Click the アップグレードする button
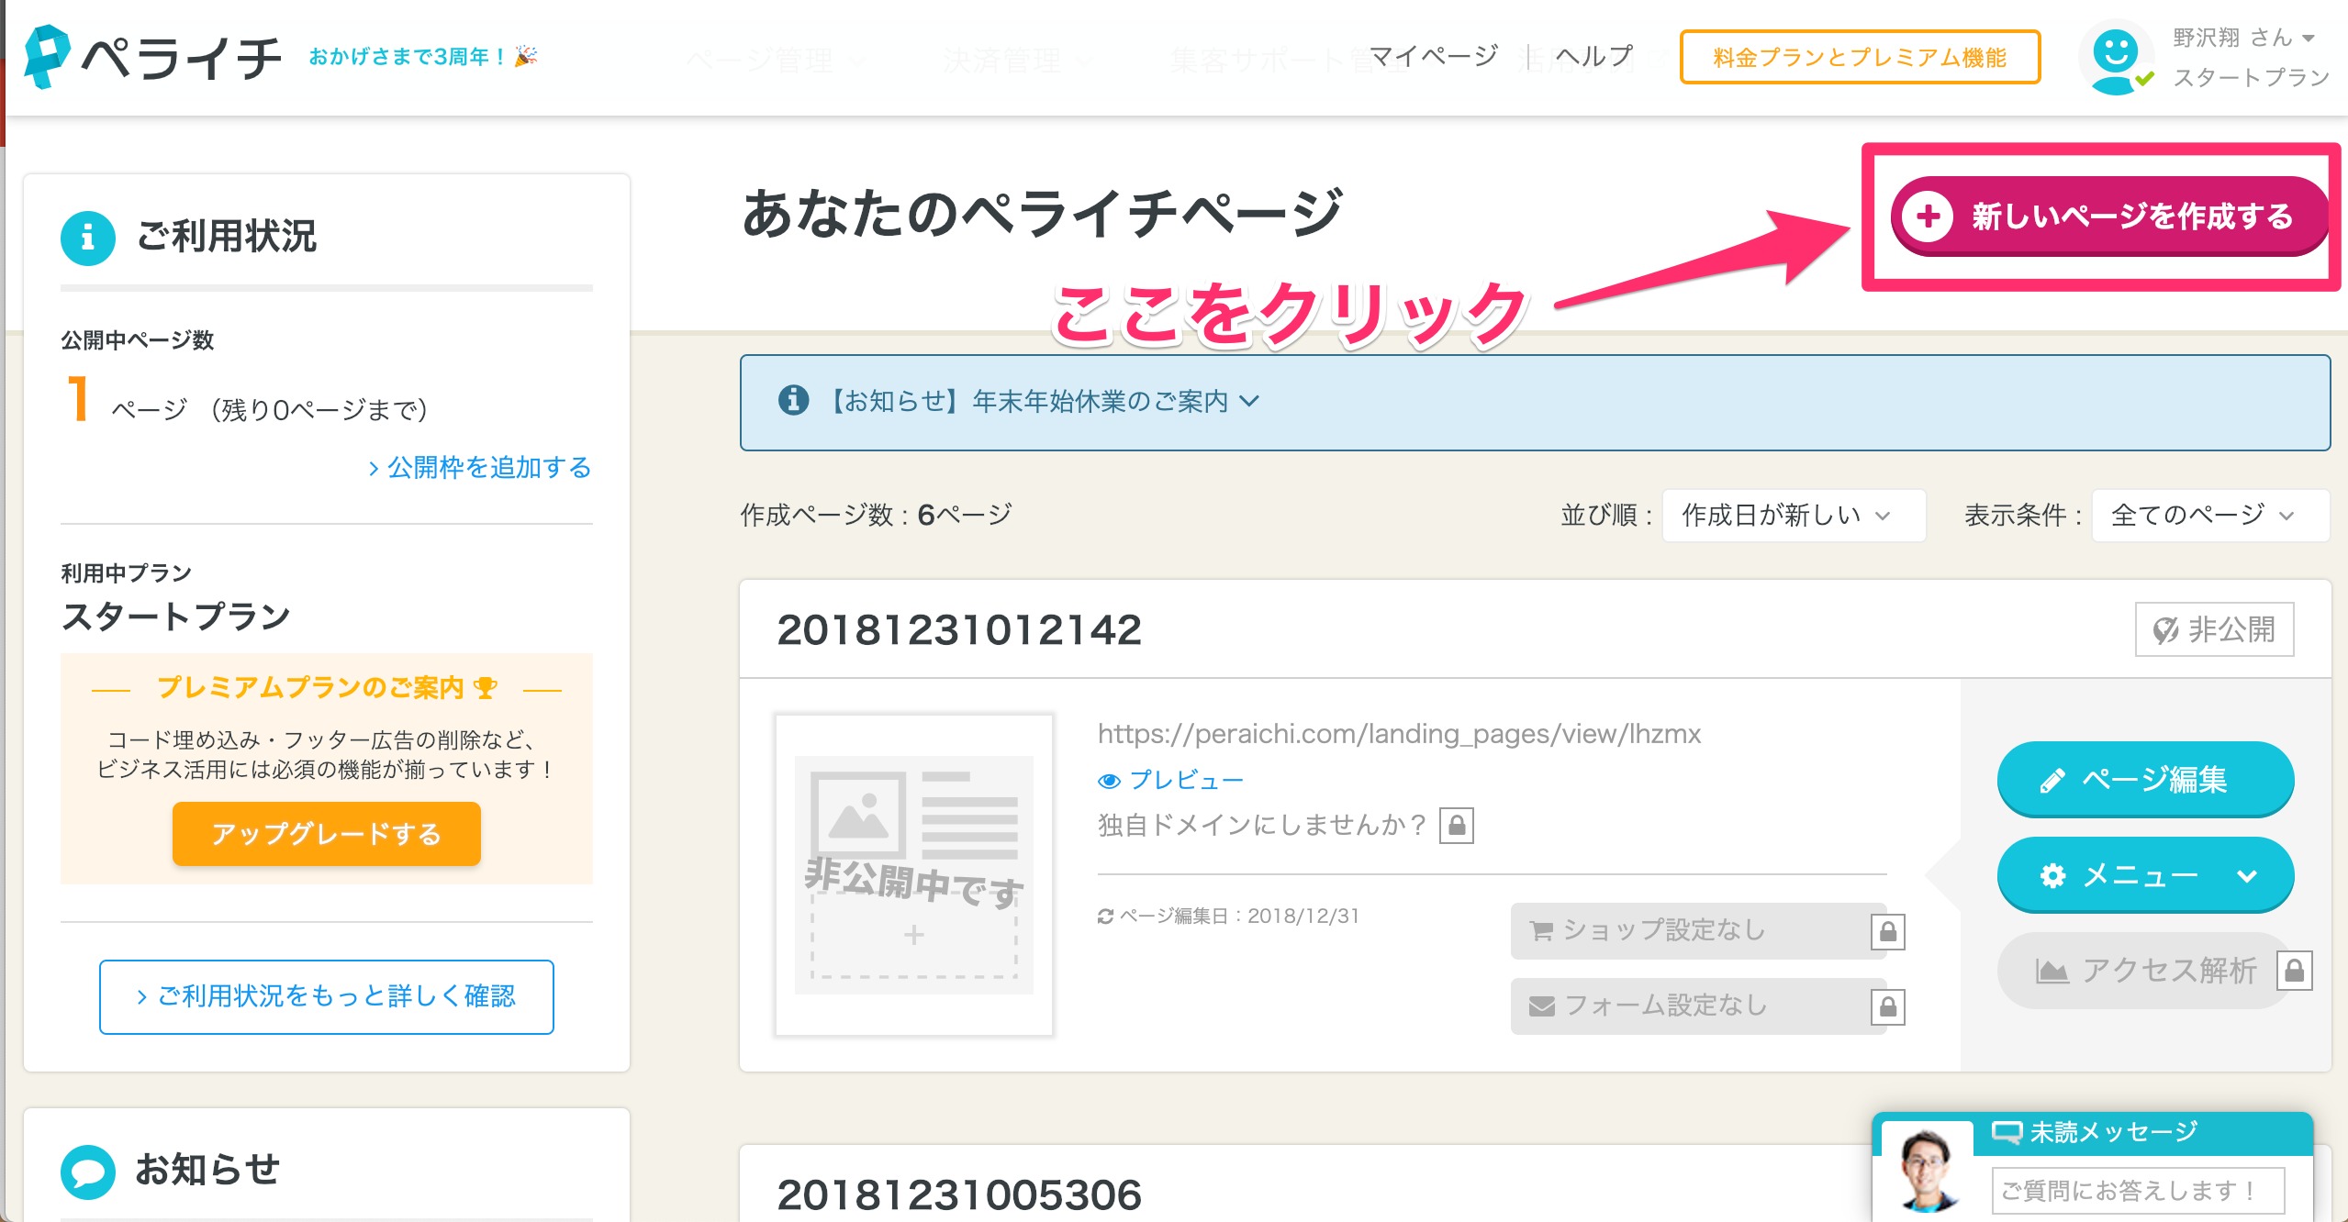The image size is (2348, 1222). point(327,833)
